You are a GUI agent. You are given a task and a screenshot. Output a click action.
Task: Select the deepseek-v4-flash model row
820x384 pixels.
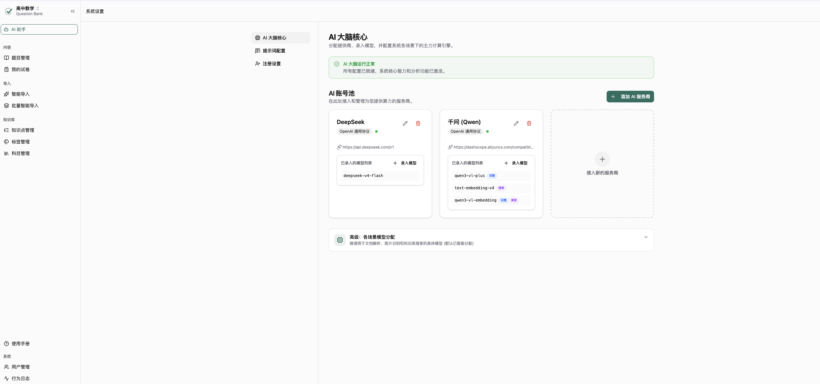(x=380, y=176)
